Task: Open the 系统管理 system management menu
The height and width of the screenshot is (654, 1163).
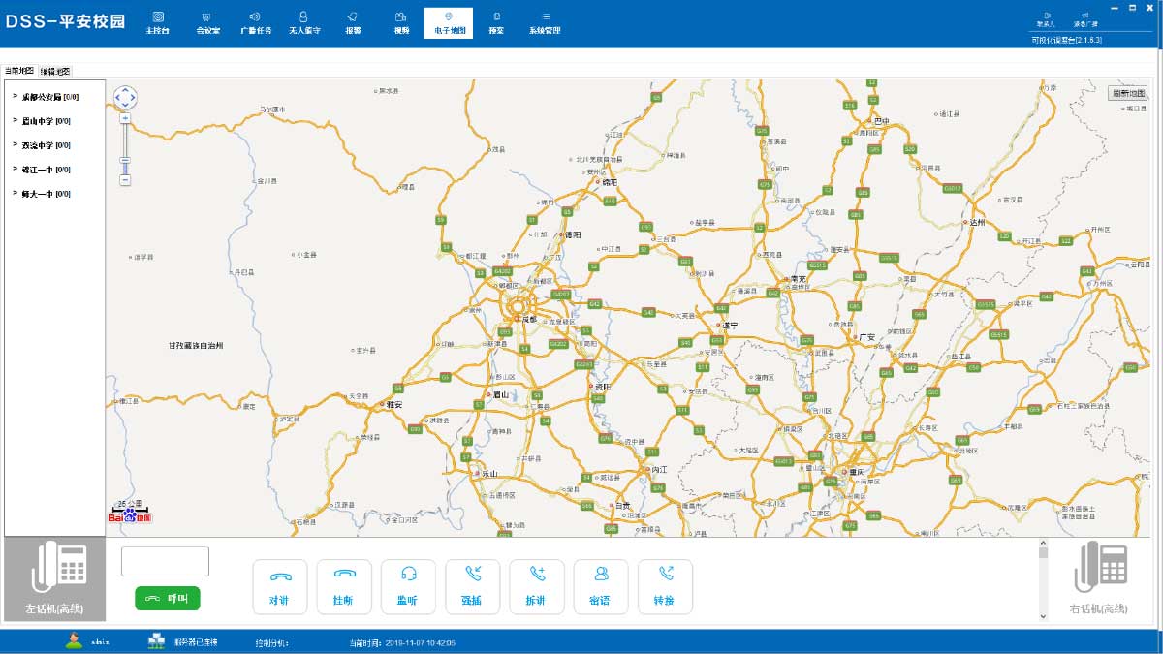Action: [x=545, y=22]
